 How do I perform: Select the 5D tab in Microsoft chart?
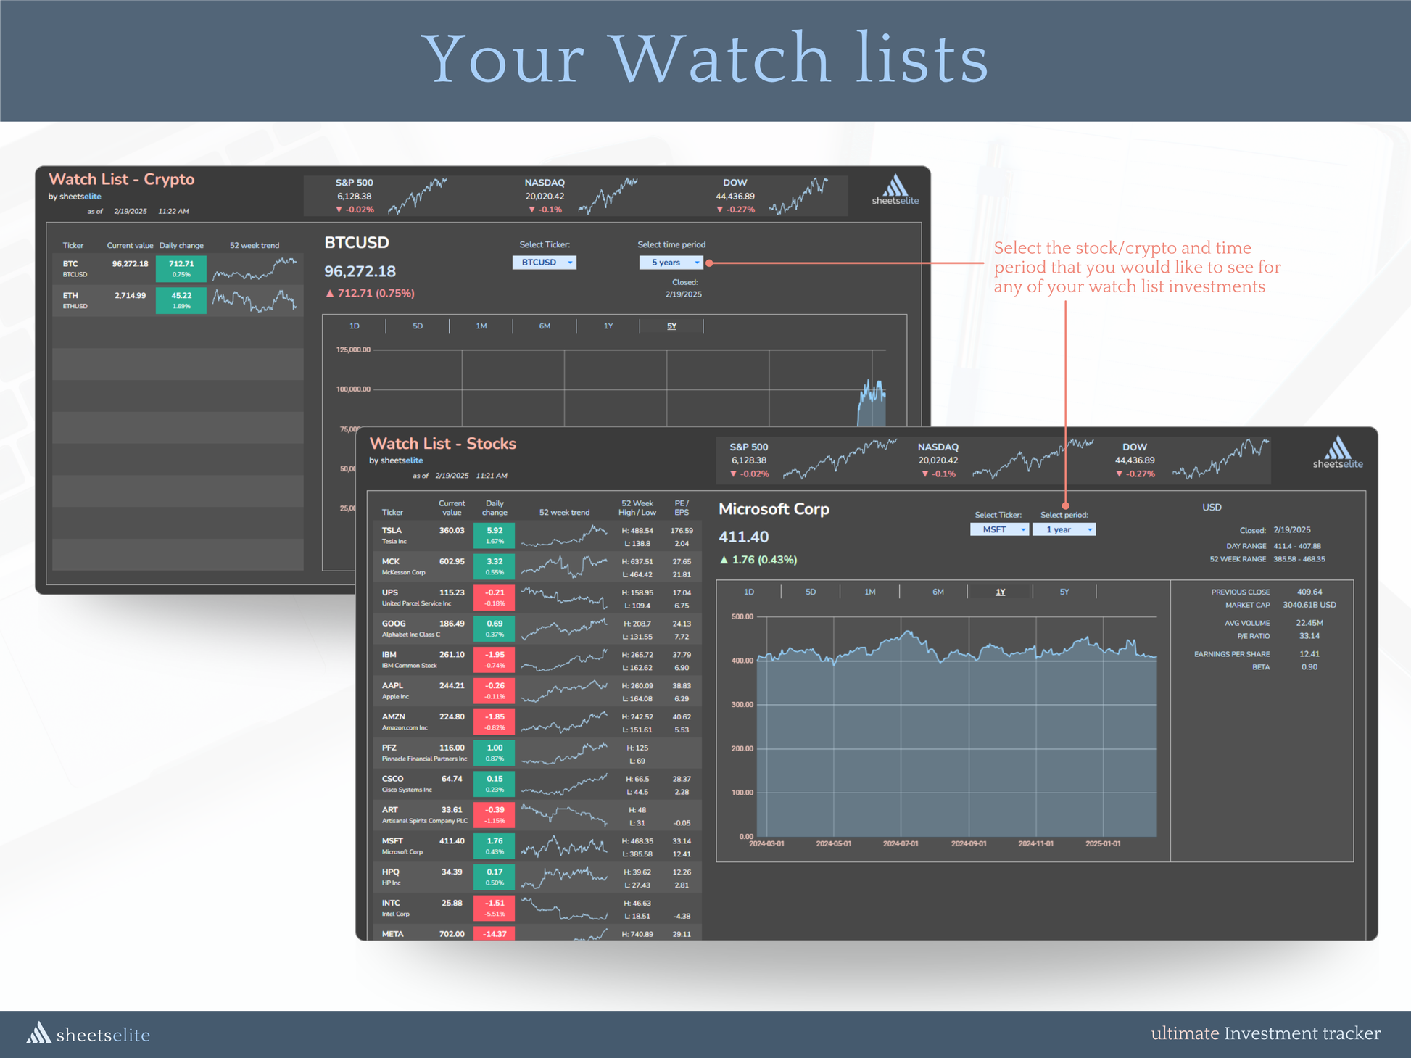click(x=811, y=592)
